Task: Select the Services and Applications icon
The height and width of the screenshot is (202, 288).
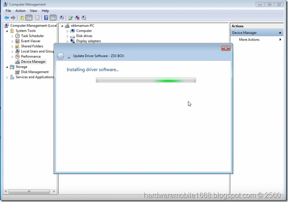Action: [12, 77]
